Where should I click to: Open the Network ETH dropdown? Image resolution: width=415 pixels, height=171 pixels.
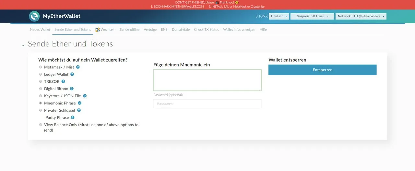[x=361, y=16]
